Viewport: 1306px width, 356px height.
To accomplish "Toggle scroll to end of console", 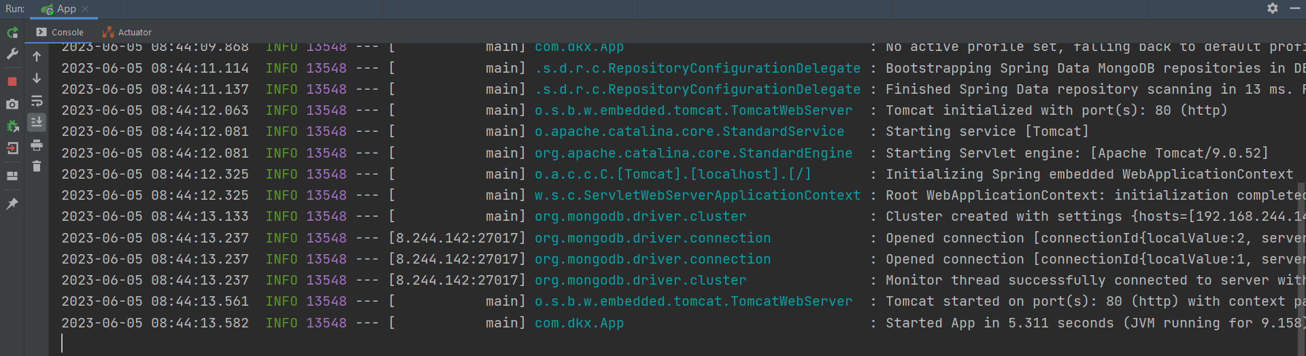I will click(x=37, y=122).
